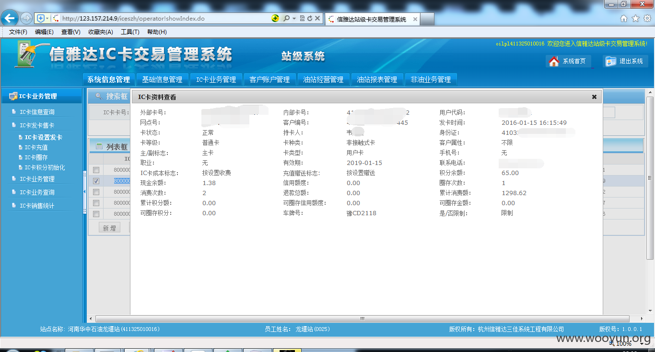Switch to IC卡业务管理 top tab
The image size is (655, 352).
pyautogui.click(x=216, y=79)
